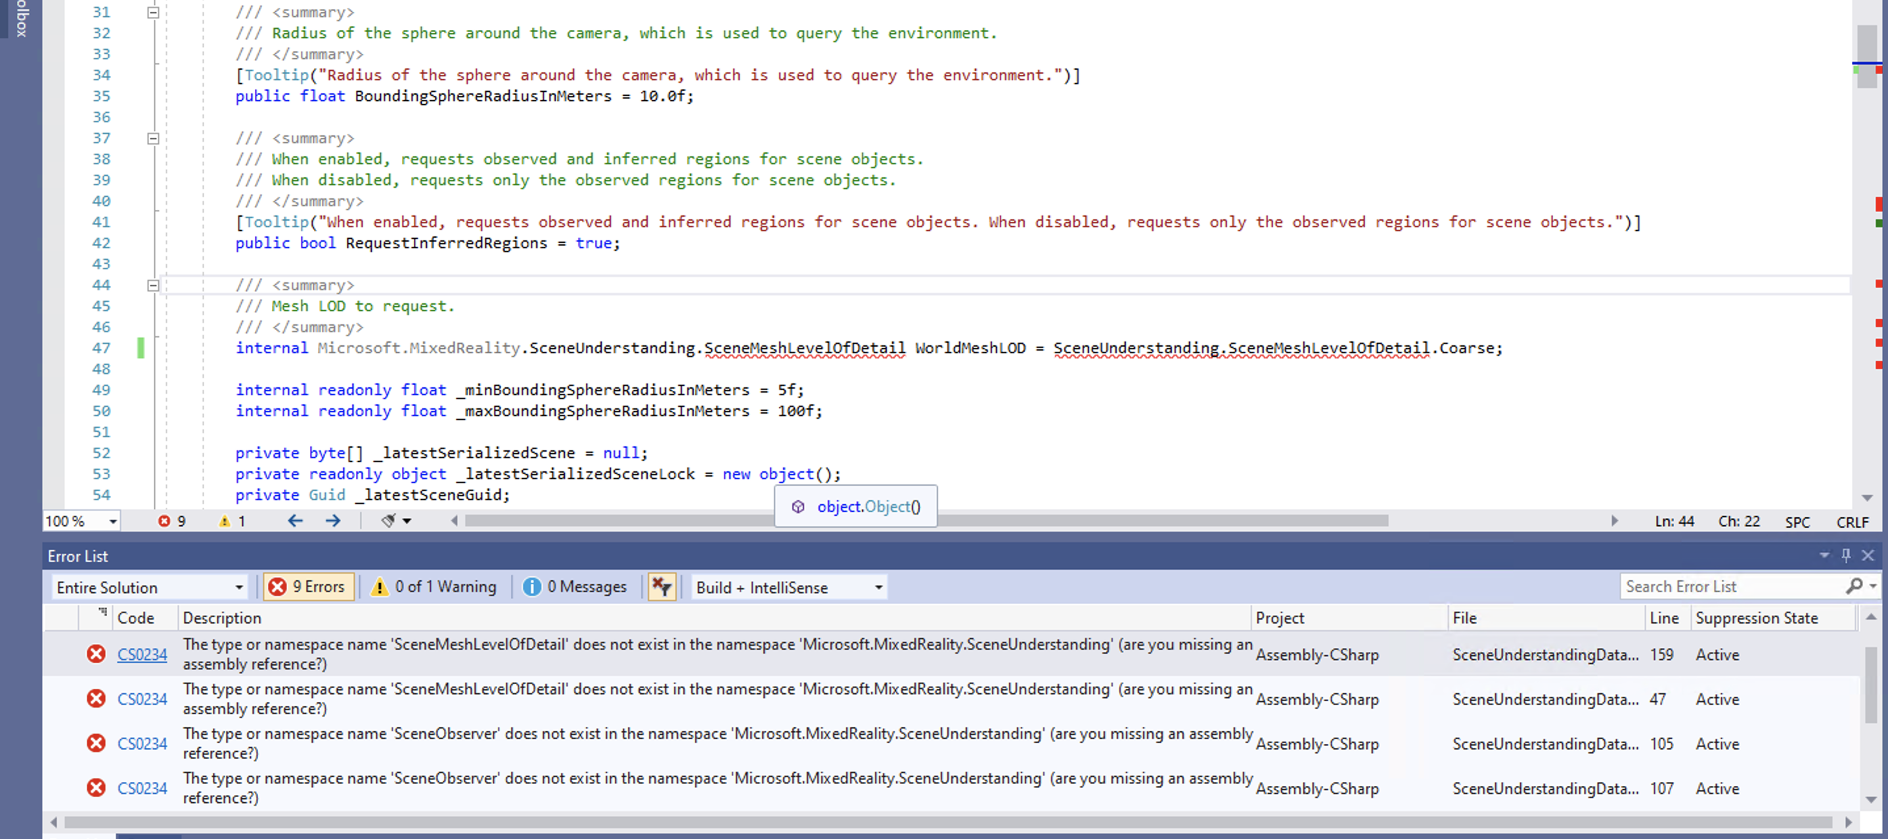
Task: Navigate forward using the forward arrow icon
Action: click(334, 521)
